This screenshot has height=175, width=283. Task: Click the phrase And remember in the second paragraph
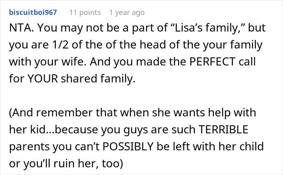pyautogui.click(x=51, y=113)
